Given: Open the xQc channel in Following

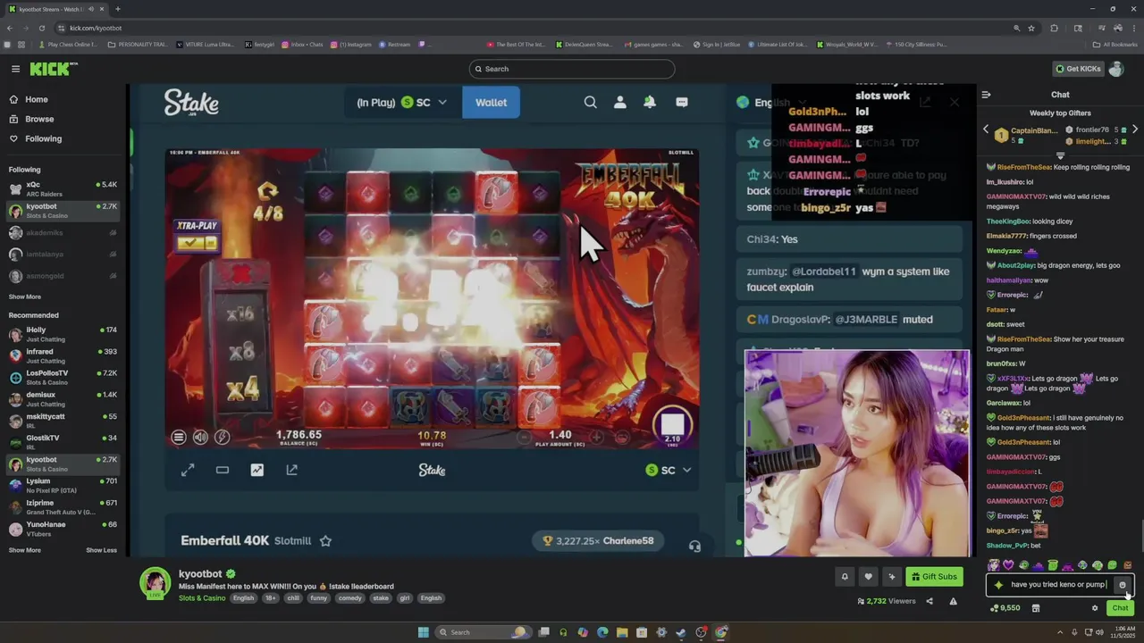Looking at the screenshot, I should point(63,188).
